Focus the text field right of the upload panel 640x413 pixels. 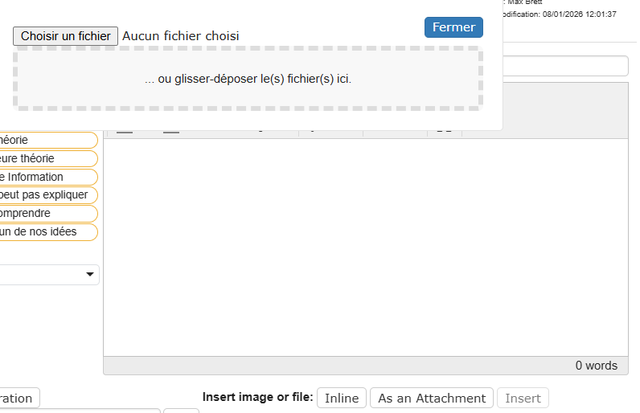point(566,66)
